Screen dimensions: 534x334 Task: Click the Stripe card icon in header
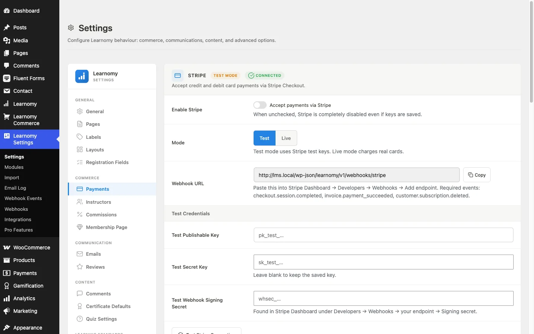(178, 75)
